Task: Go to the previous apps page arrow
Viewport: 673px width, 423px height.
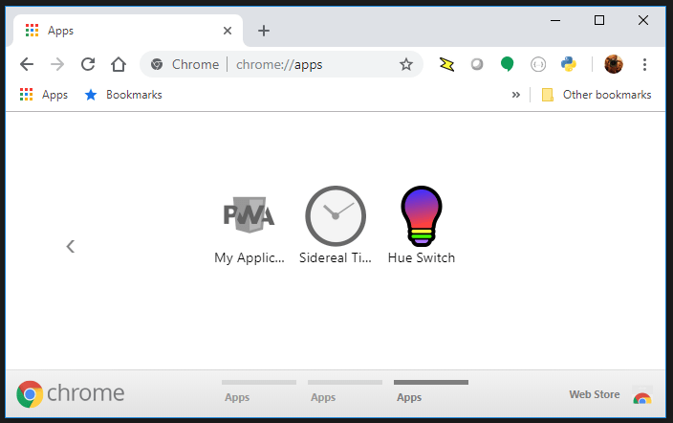Action: (x=71, y=246)
